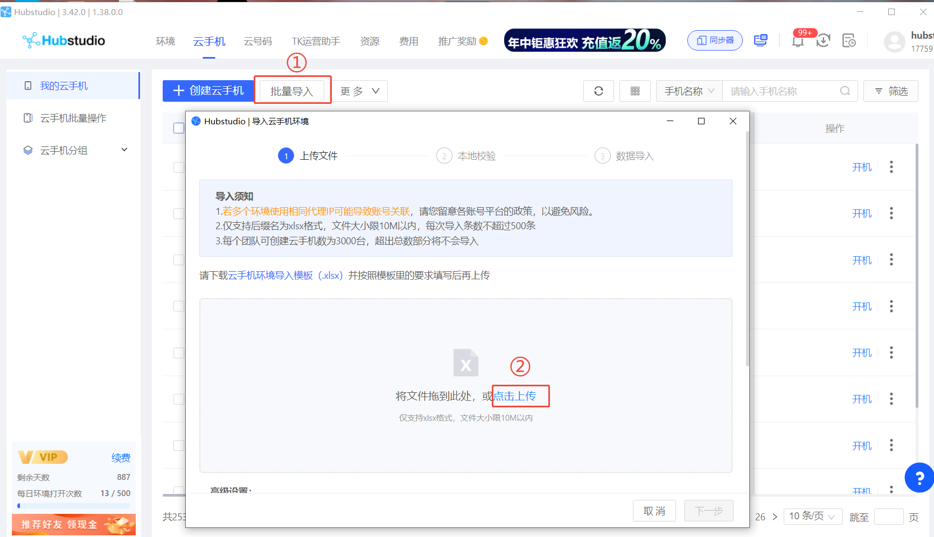The height and width of the screenshot is (537, 934).
Task: Open the notifications bell icon
Action: [798, 41]
